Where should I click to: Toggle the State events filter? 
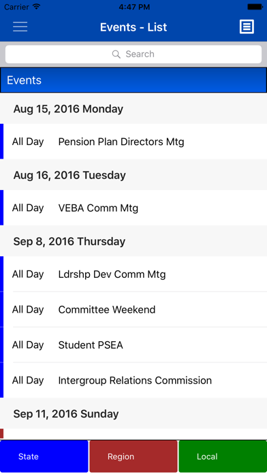(44, 456)
